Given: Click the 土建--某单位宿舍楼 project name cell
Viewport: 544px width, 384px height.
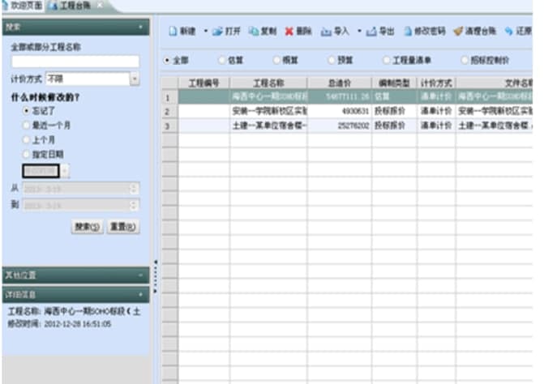Looking at the screenshot, I should click(x=268, y=126).
